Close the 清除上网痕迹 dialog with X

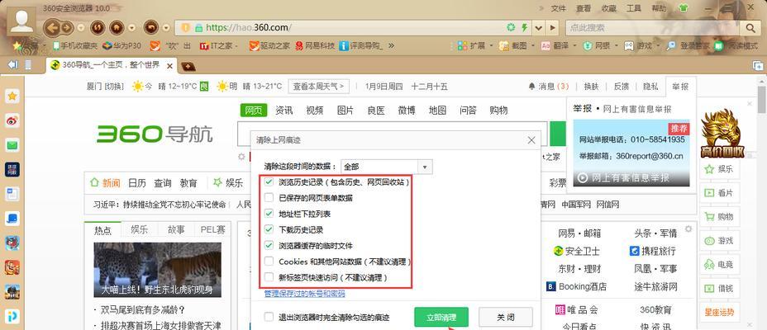tap(531, 140)
